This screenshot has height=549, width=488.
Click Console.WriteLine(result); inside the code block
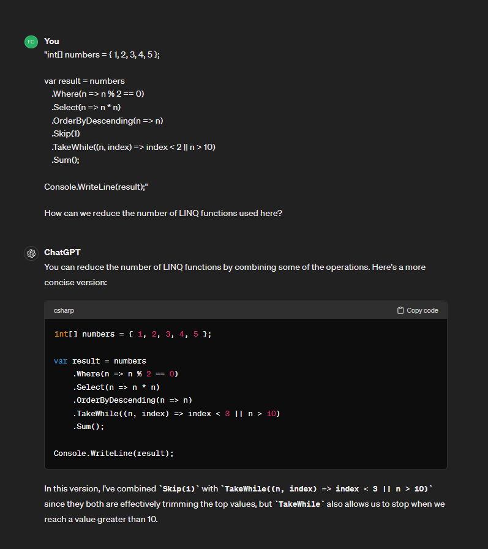[x=113, y=454]
